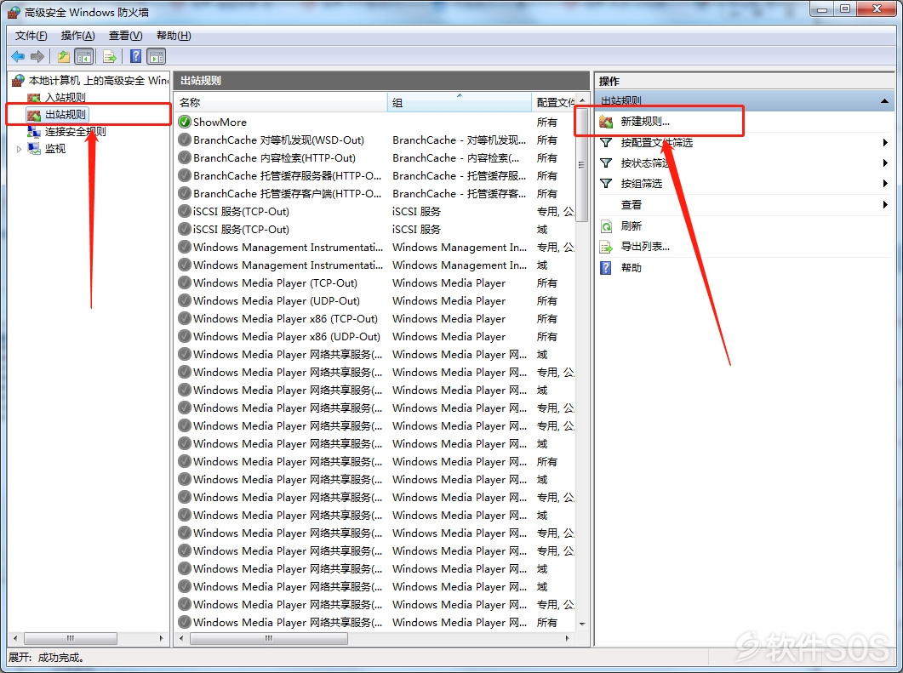
Task: Click the 按组筛选 funnel icon
Action: (606, 183)
